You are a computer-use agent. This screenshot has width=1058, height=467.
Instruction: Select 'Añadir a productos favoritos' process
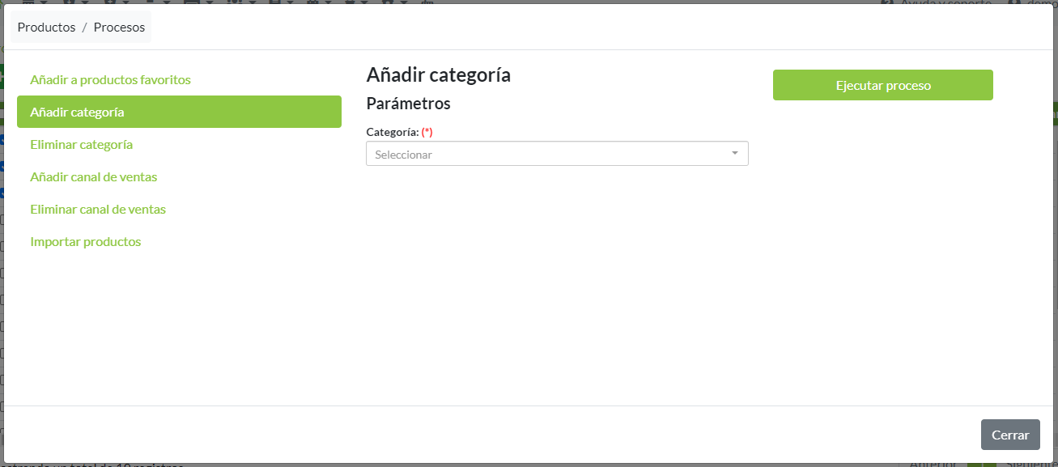(x=110, y=80)
